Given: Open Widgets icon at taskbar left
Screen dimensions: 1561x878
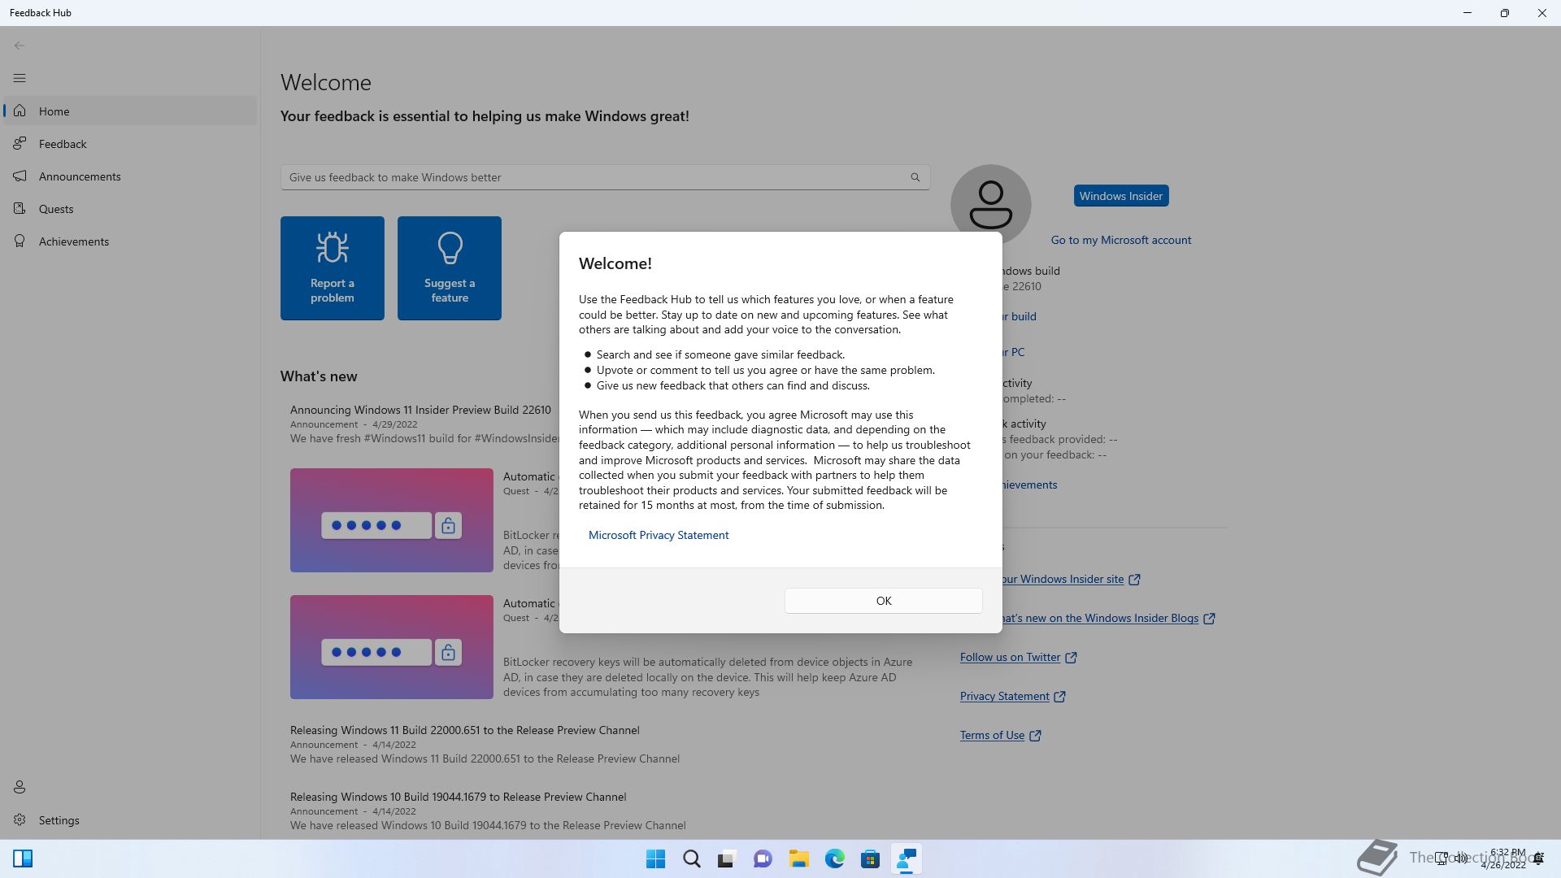Looking at the screenshot, I should [x=23, y=858].
